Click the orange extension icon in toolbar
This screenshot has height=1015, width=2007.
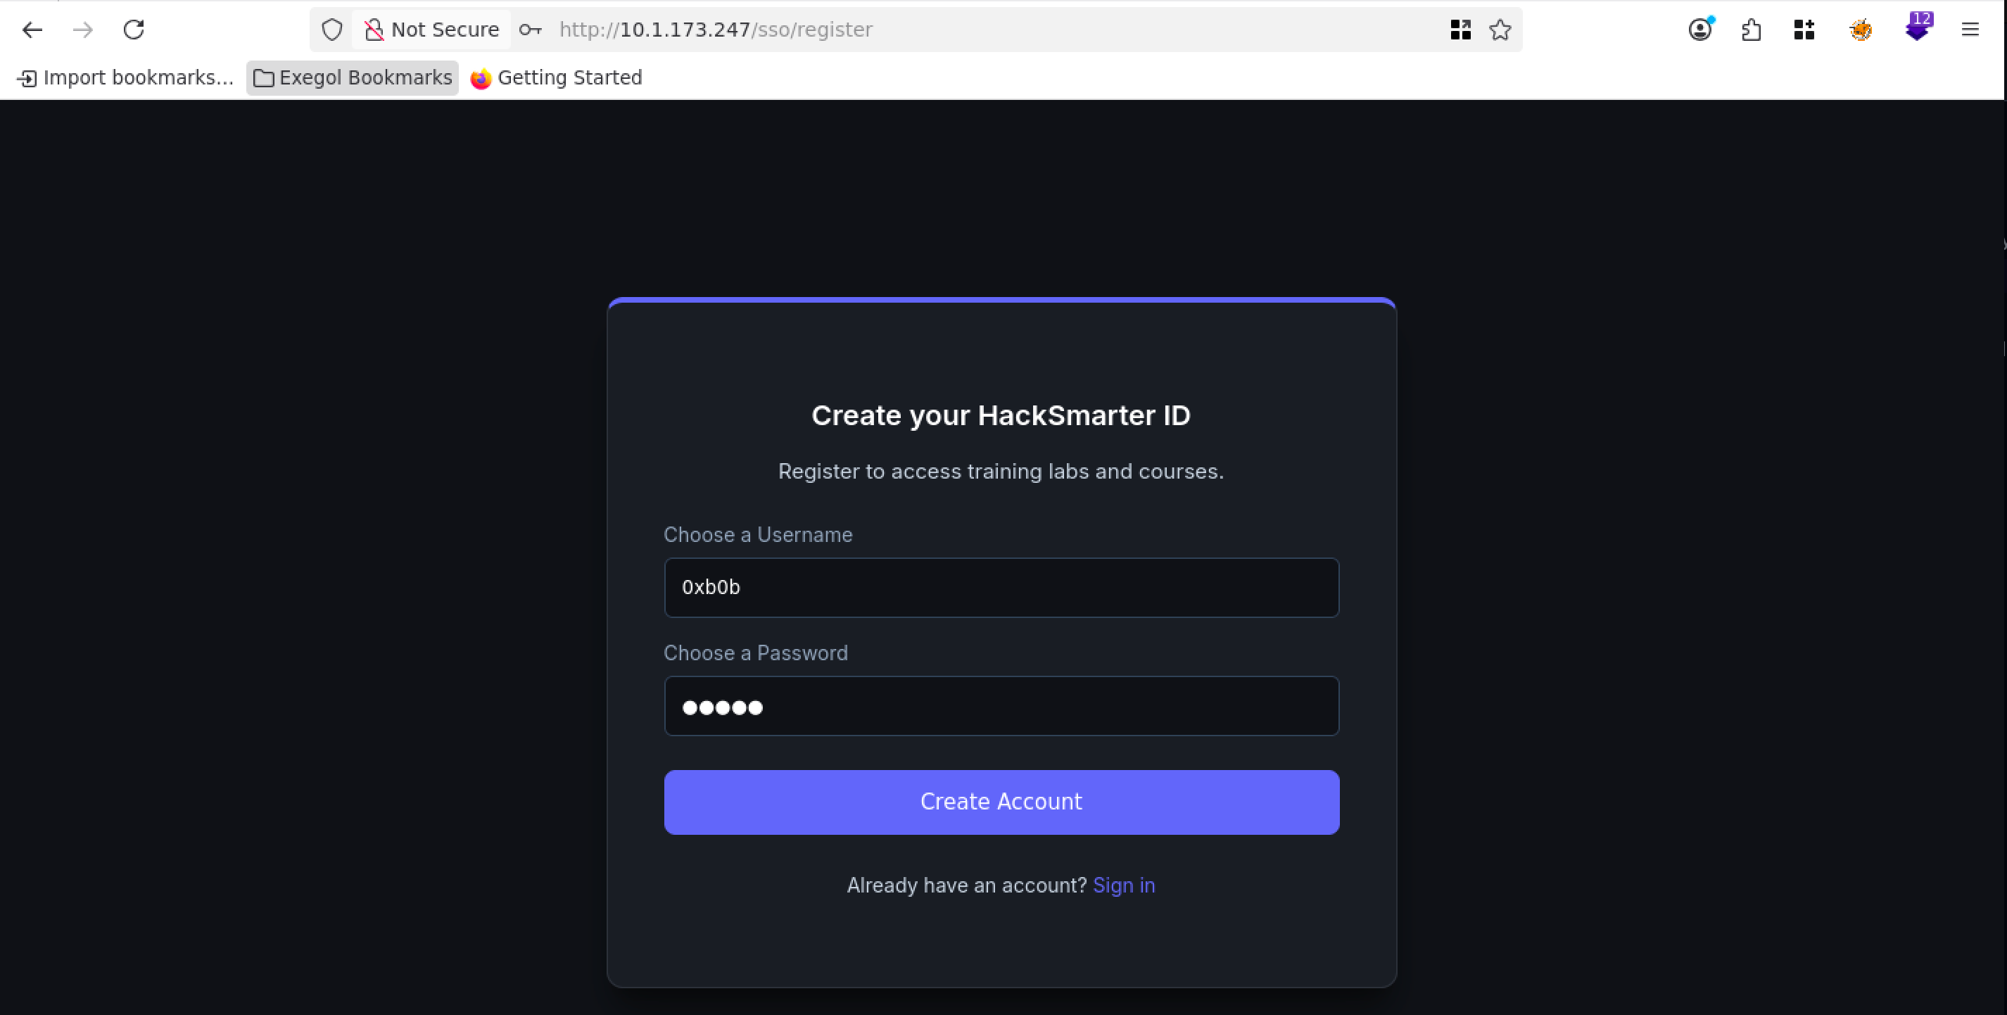click(x=1861, y=30)
